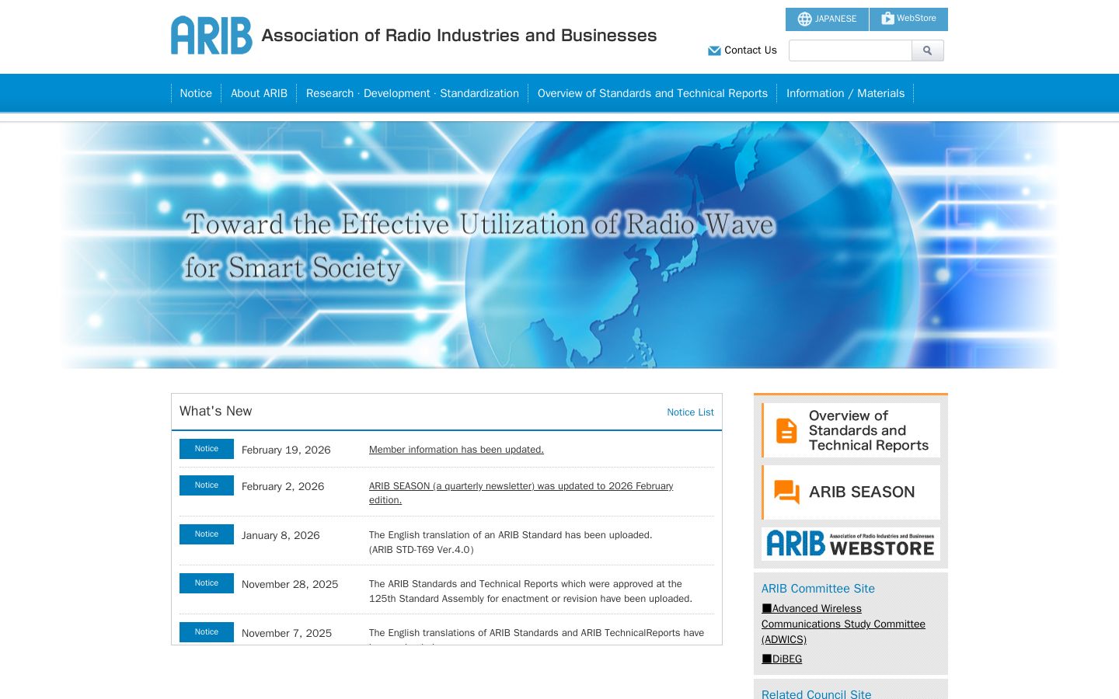Click the Notice tag for February 2, 2026
Viewport: 1119px width, 699px height.
coord(207,485)
